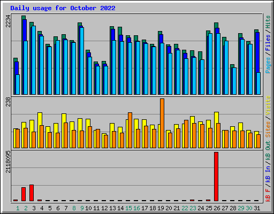
Task: Click day label 13 on the axis
Action: click(112, 208)
